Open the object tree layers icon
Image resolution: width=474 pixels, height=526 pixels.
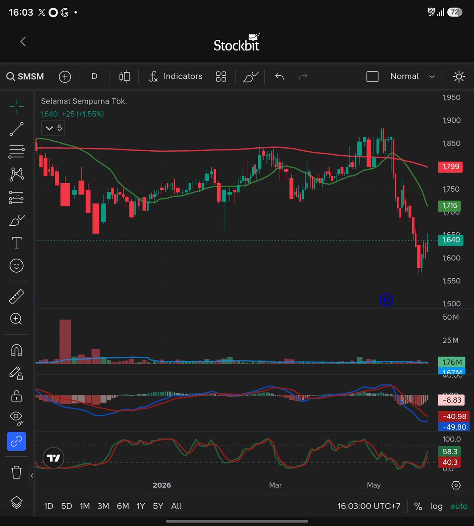pyautogui.click(x=17, y=502)
